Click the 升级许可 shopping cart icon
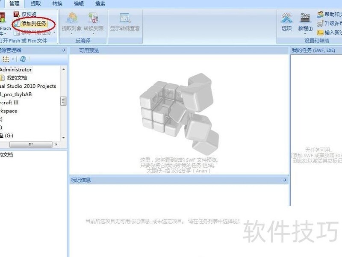 click(320, 24)
